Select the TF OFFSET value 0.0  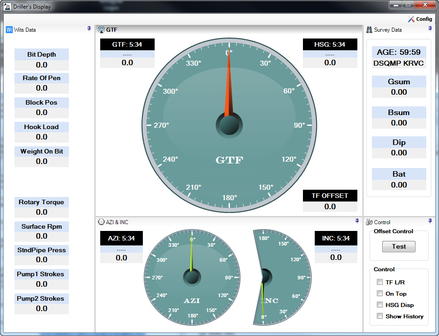tap(330, 206)
